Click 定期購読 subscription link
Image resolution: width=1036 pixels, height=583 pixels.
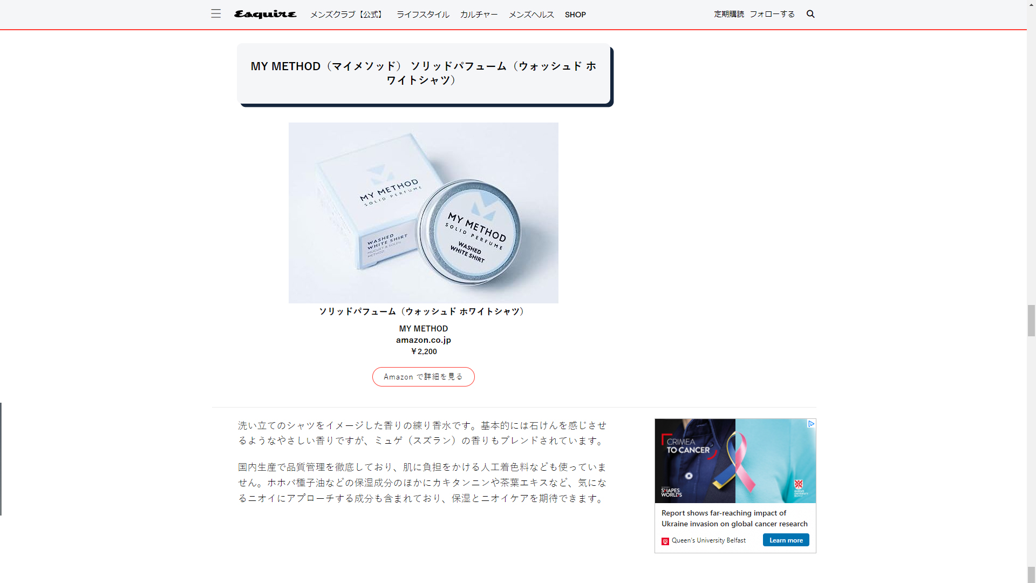coord(728,14)
